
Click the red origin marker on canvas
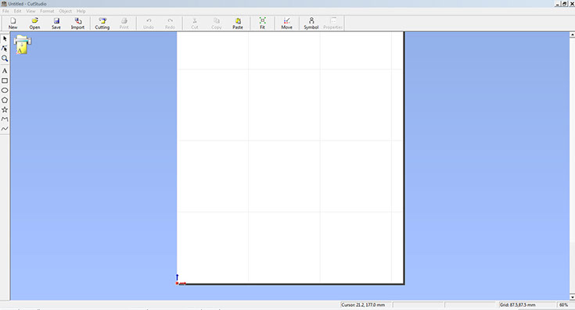[x=177, y=283]
